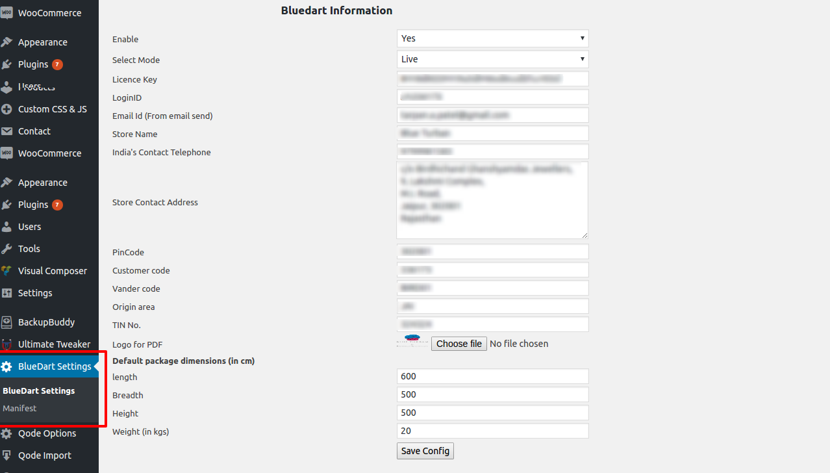The height and width of the screenshot is (473, 830).
Task: Click the Qode Import icon
Action: click(x=6, y=455)
